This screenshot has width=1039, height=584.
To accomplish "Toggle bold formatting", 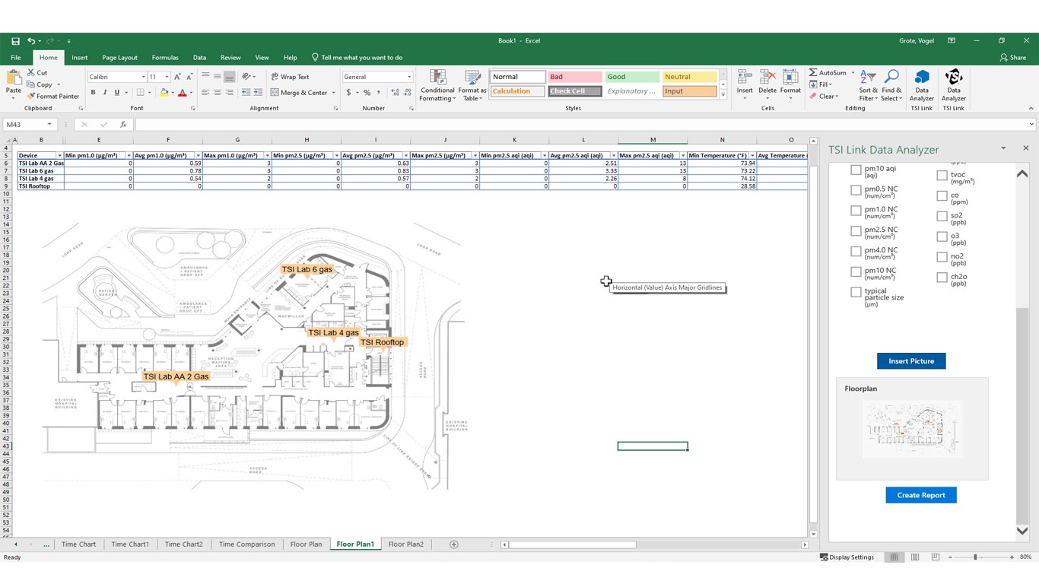I will pyautogui.click(x=94, y=93).
